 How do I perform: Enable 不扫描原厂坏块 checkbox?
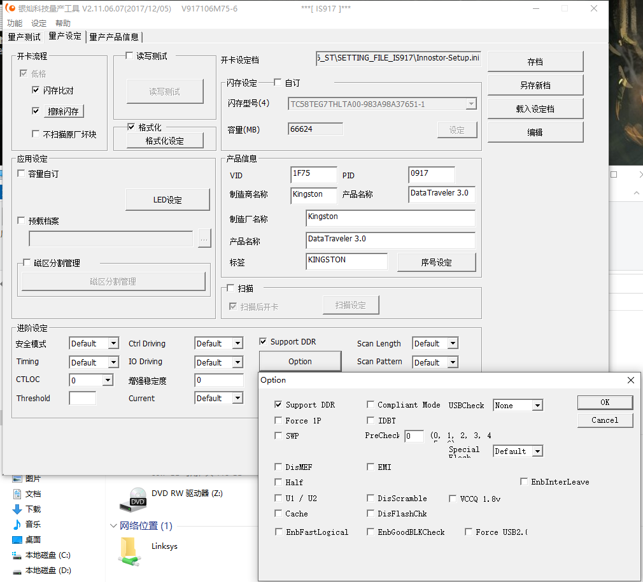(x=36, y=134)
